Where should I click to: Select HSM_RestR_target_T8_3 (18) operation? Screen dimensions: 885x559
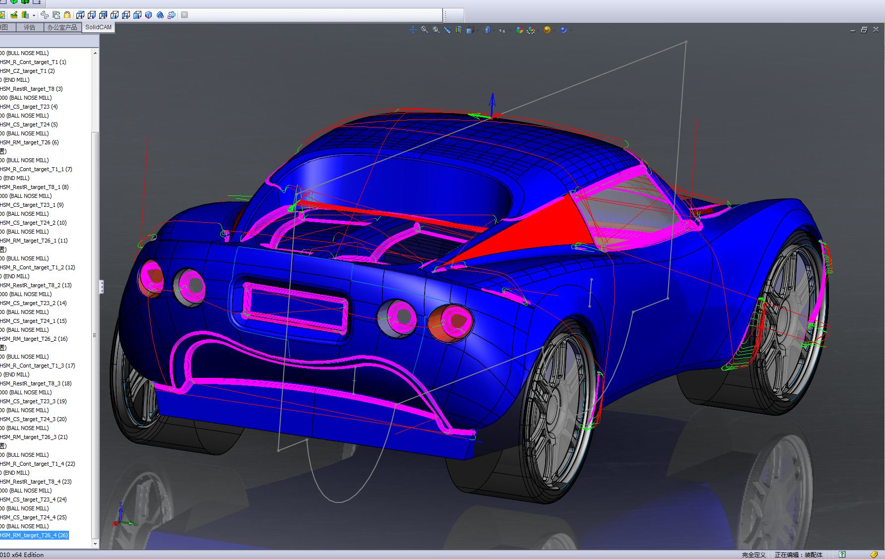pyautogui.click(x=36, y=383)
